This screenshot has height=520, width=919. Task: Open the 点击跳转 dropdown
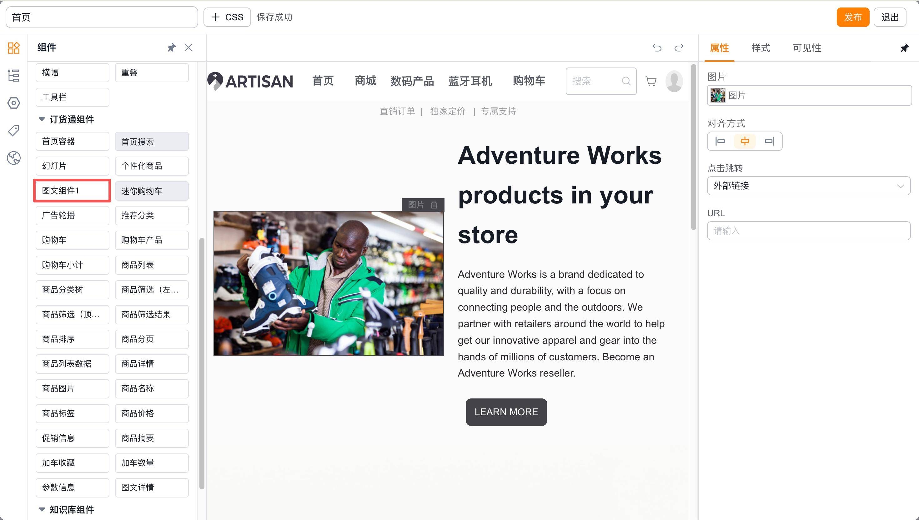pyautogui.click(x=808, y=186)
